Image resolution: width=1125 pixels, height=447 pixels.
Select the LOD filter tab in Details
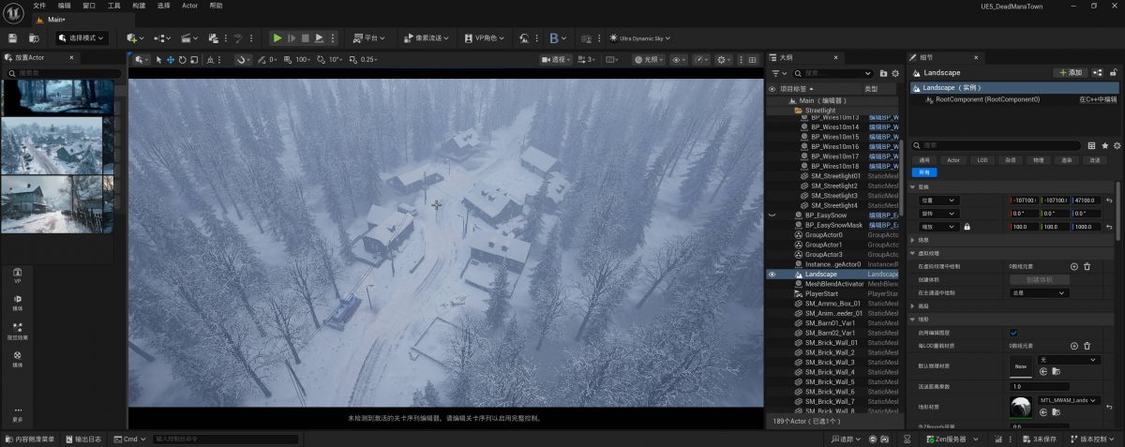pyautogui.click(x=982, y=160)
